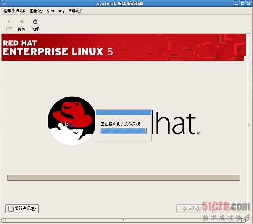This screenshot has width=253, height=224.
Task: Maximize the system1 virtual console window
Action: 242,3
